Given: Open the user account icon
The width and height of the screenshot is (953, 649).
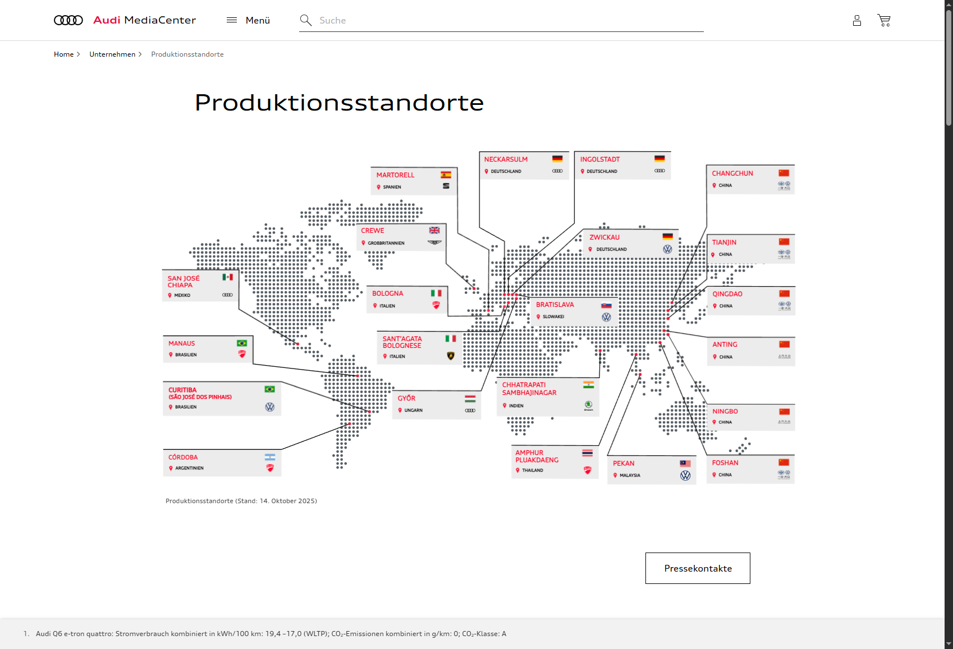Looking at the screenshot, I should [x=856, y=21].
